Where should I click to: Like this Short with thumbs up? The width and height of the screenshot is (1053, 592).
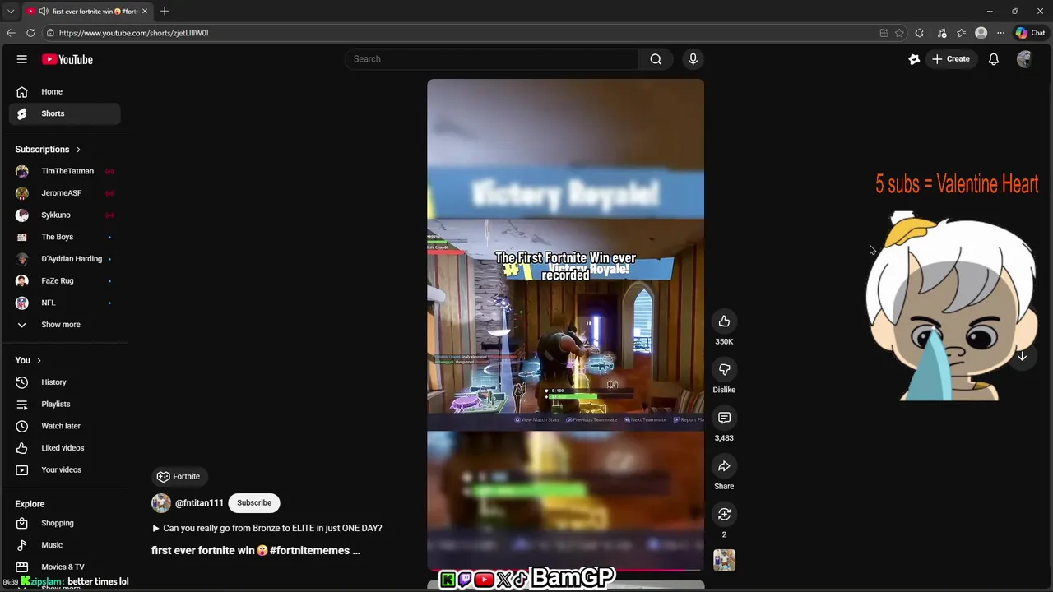point(724,321)
